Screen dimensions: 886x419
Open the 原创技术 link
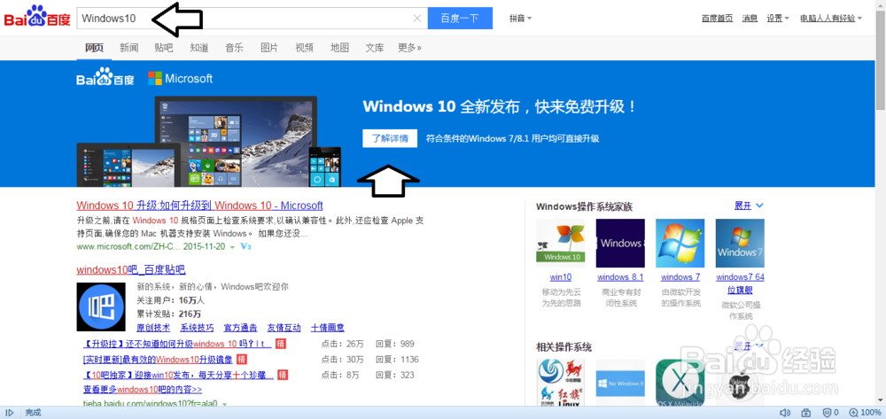[x=153, y=328]
